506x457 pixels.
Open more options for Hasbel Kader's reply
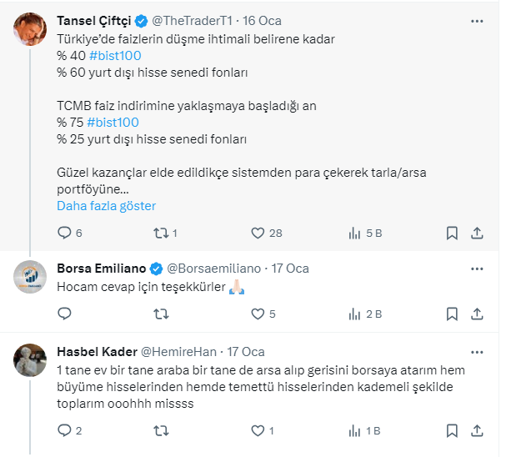point(476,352)
